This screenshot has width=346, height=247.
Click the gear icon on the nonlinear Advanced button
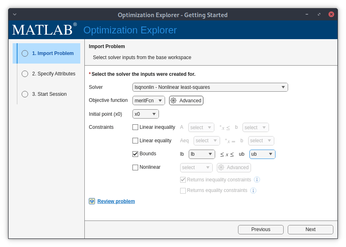pyautogui.click(x=221, y=168)
